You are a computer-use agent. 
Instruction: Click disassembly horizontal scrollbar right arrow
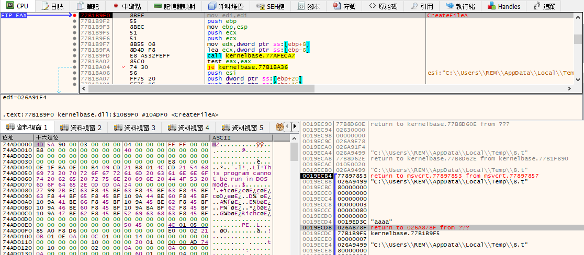tap(569, 88)
